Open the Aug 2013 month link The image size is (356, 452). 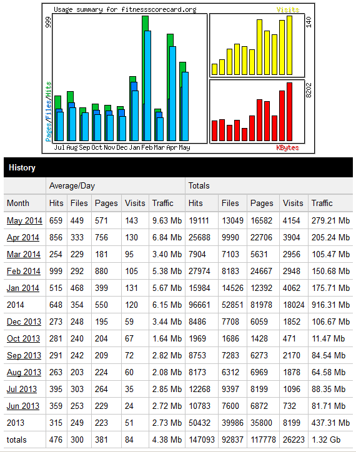24,372
